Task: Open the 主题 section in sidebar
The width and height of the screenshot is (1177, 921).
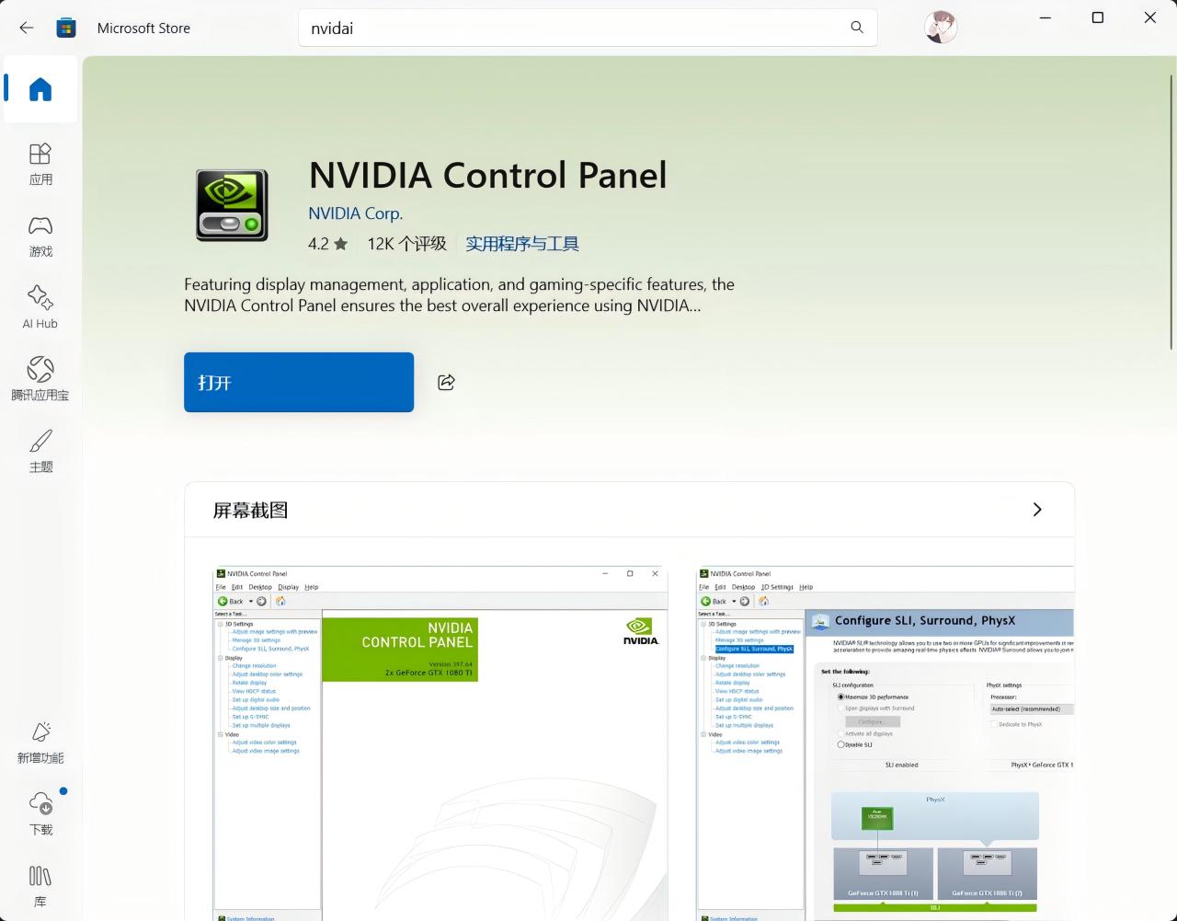Action: [40, 451]
